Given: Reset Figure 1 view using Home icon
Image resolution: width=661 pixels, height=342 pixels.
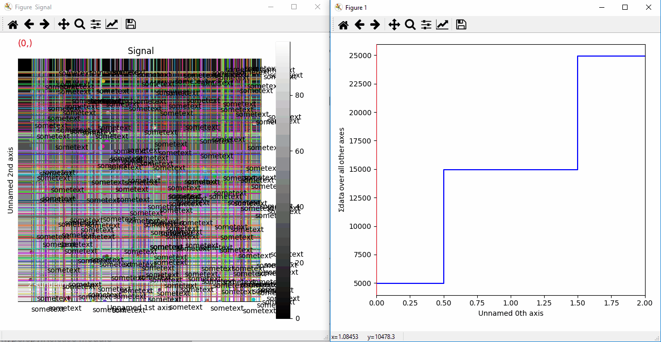Looking at the screenshot, I should click(343, 24).
